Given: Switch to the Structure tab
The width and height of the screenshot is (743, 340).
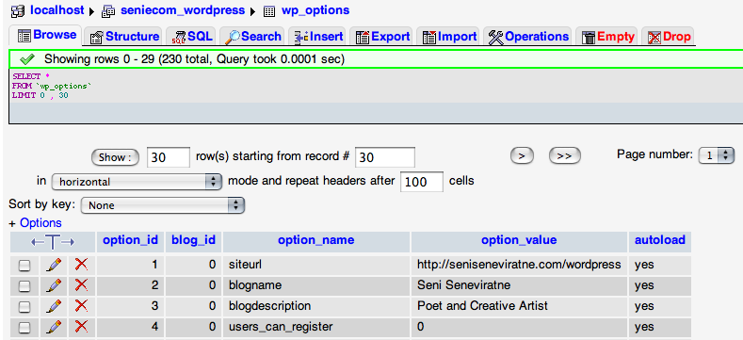Looking at the screenshot, I should click(x=122, y=37).
